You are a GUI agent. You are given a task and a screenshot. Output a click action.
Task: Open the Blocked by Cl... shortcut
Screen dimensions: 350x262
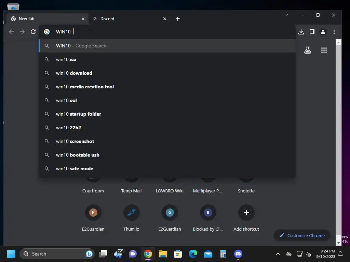pos(208,218)
